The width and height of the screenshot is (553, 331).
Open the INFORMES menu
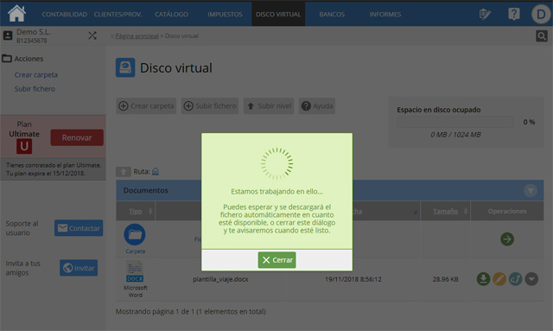pos(385,15)
